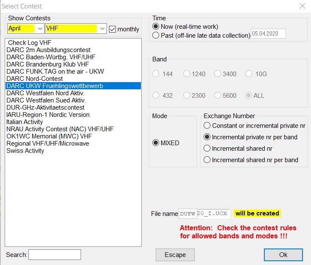311x265 pixels.
Task: Pick Swiss Activity from contest list
Action: tap(25, 151)
